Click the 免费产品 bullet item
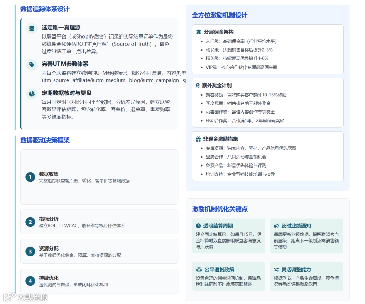The height and width of the screenshot is (304, 365). [x=236, y=166]
